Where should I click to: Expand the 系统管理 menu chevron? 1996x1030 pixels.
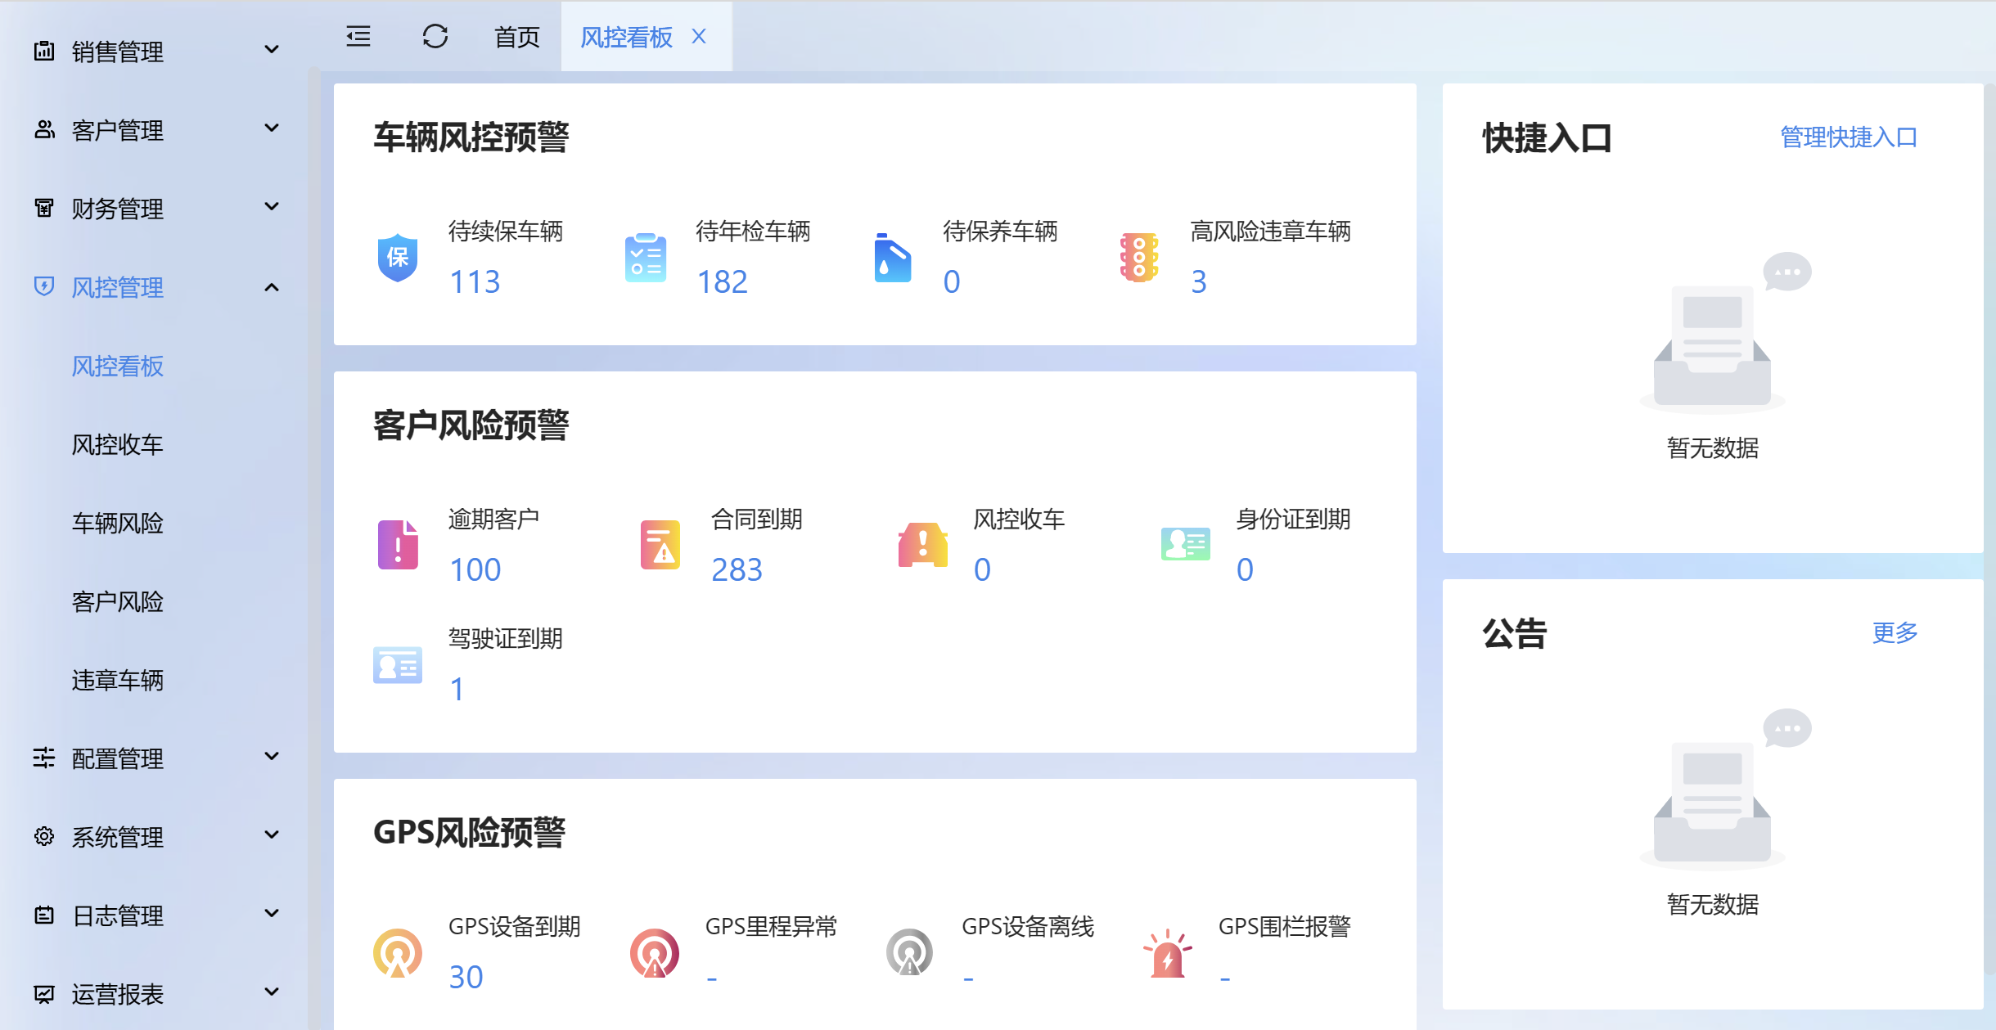pos(272,836)
